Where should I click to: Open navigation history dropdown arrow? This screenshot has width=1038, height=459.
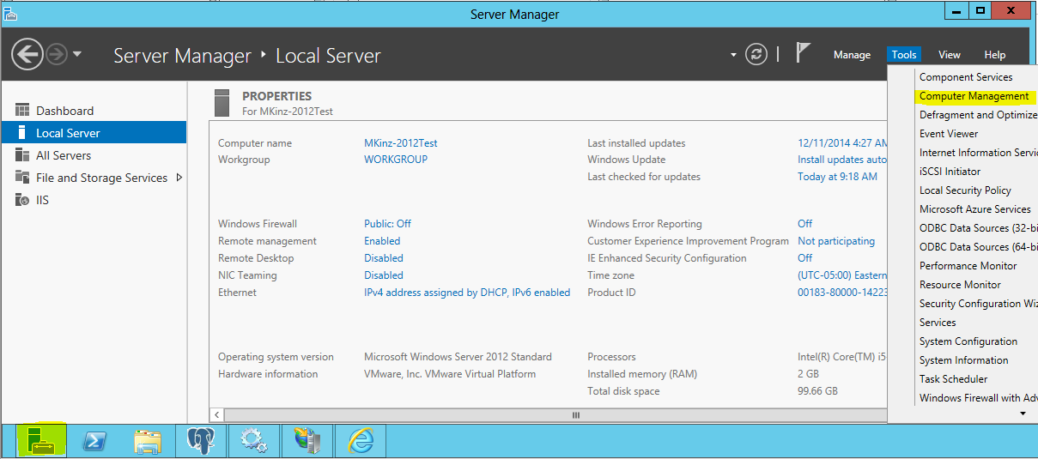[77, 54]
